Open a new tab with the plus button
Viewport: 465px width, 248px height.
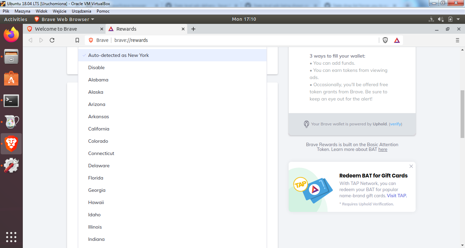[x=193, y=29]
